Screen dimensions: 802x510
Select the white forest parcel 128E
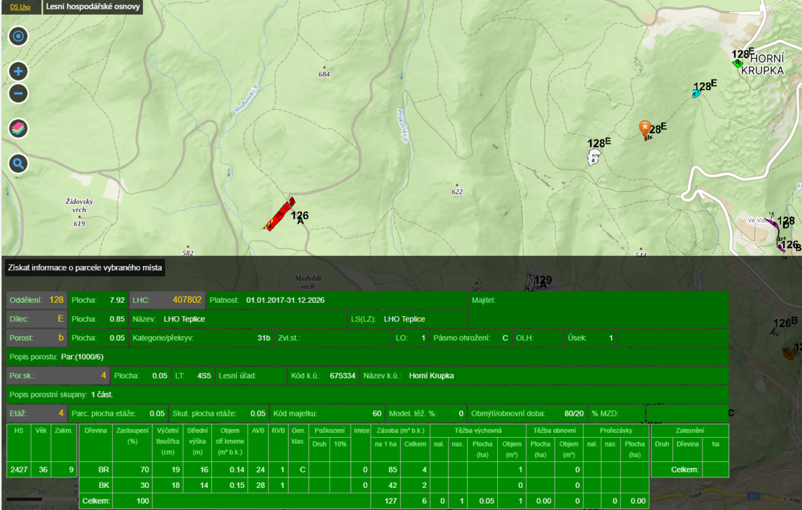(593, 157)
